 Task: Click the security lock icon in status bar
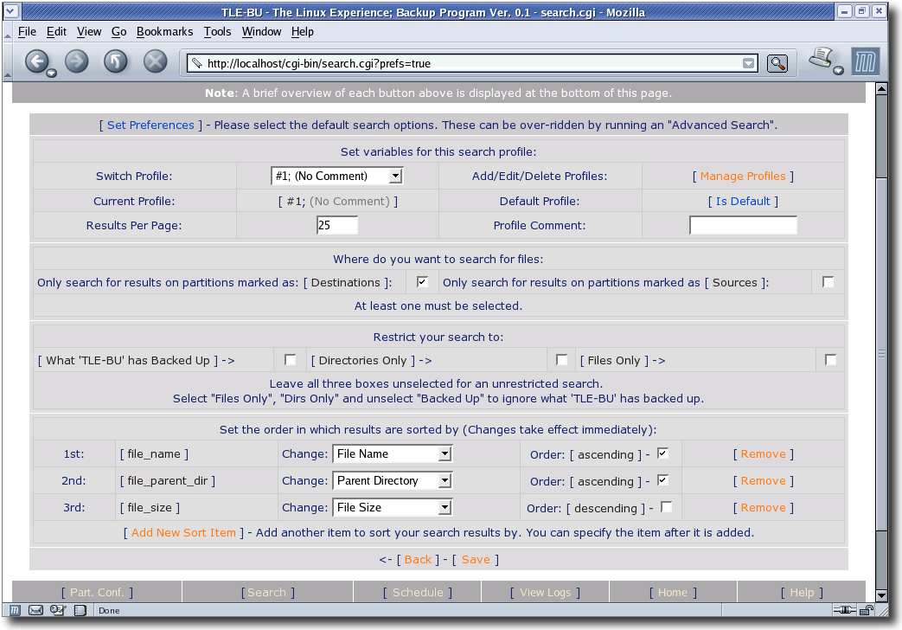tap(867, 610)
